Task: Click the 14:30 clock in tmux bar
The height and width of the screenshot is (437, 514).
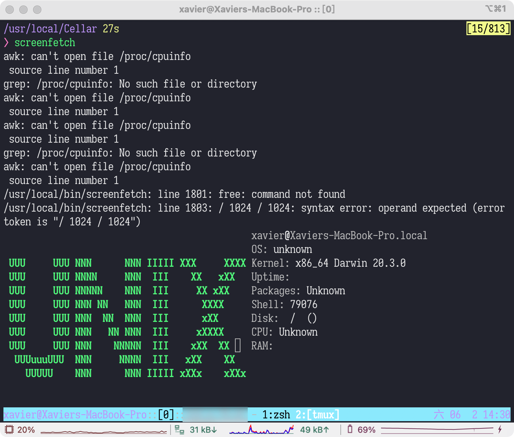Action: click(x=496, y=415)
